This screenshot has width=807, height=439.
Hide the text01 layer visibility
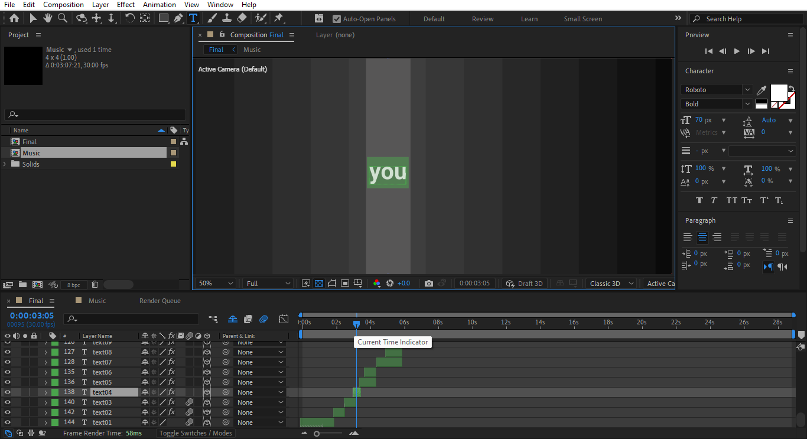8,422
